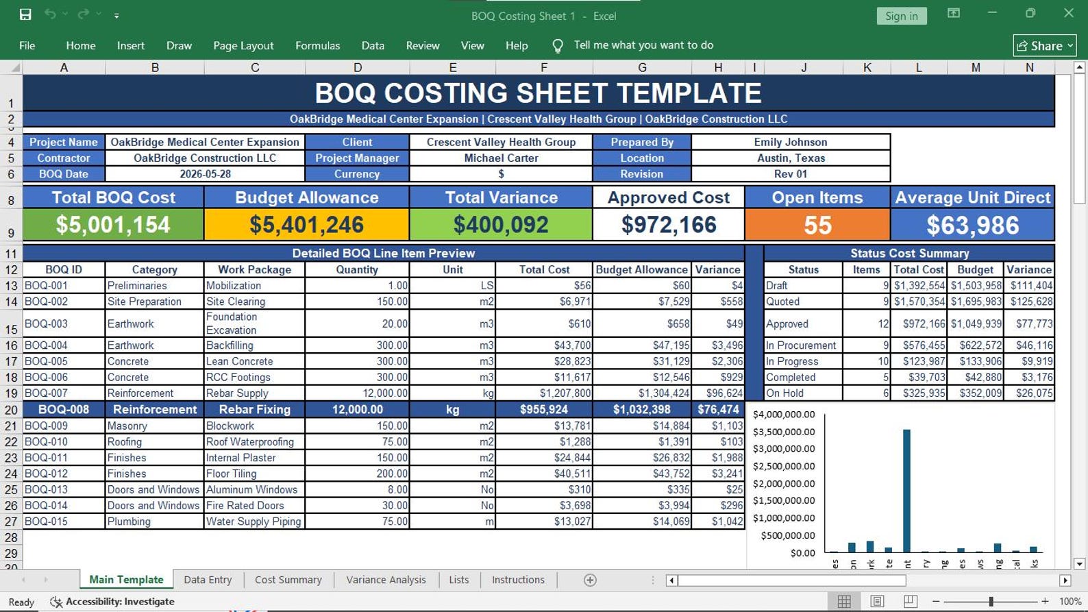
Task: Click the Tell me lightbulb icon
Action: click(558, 46)
